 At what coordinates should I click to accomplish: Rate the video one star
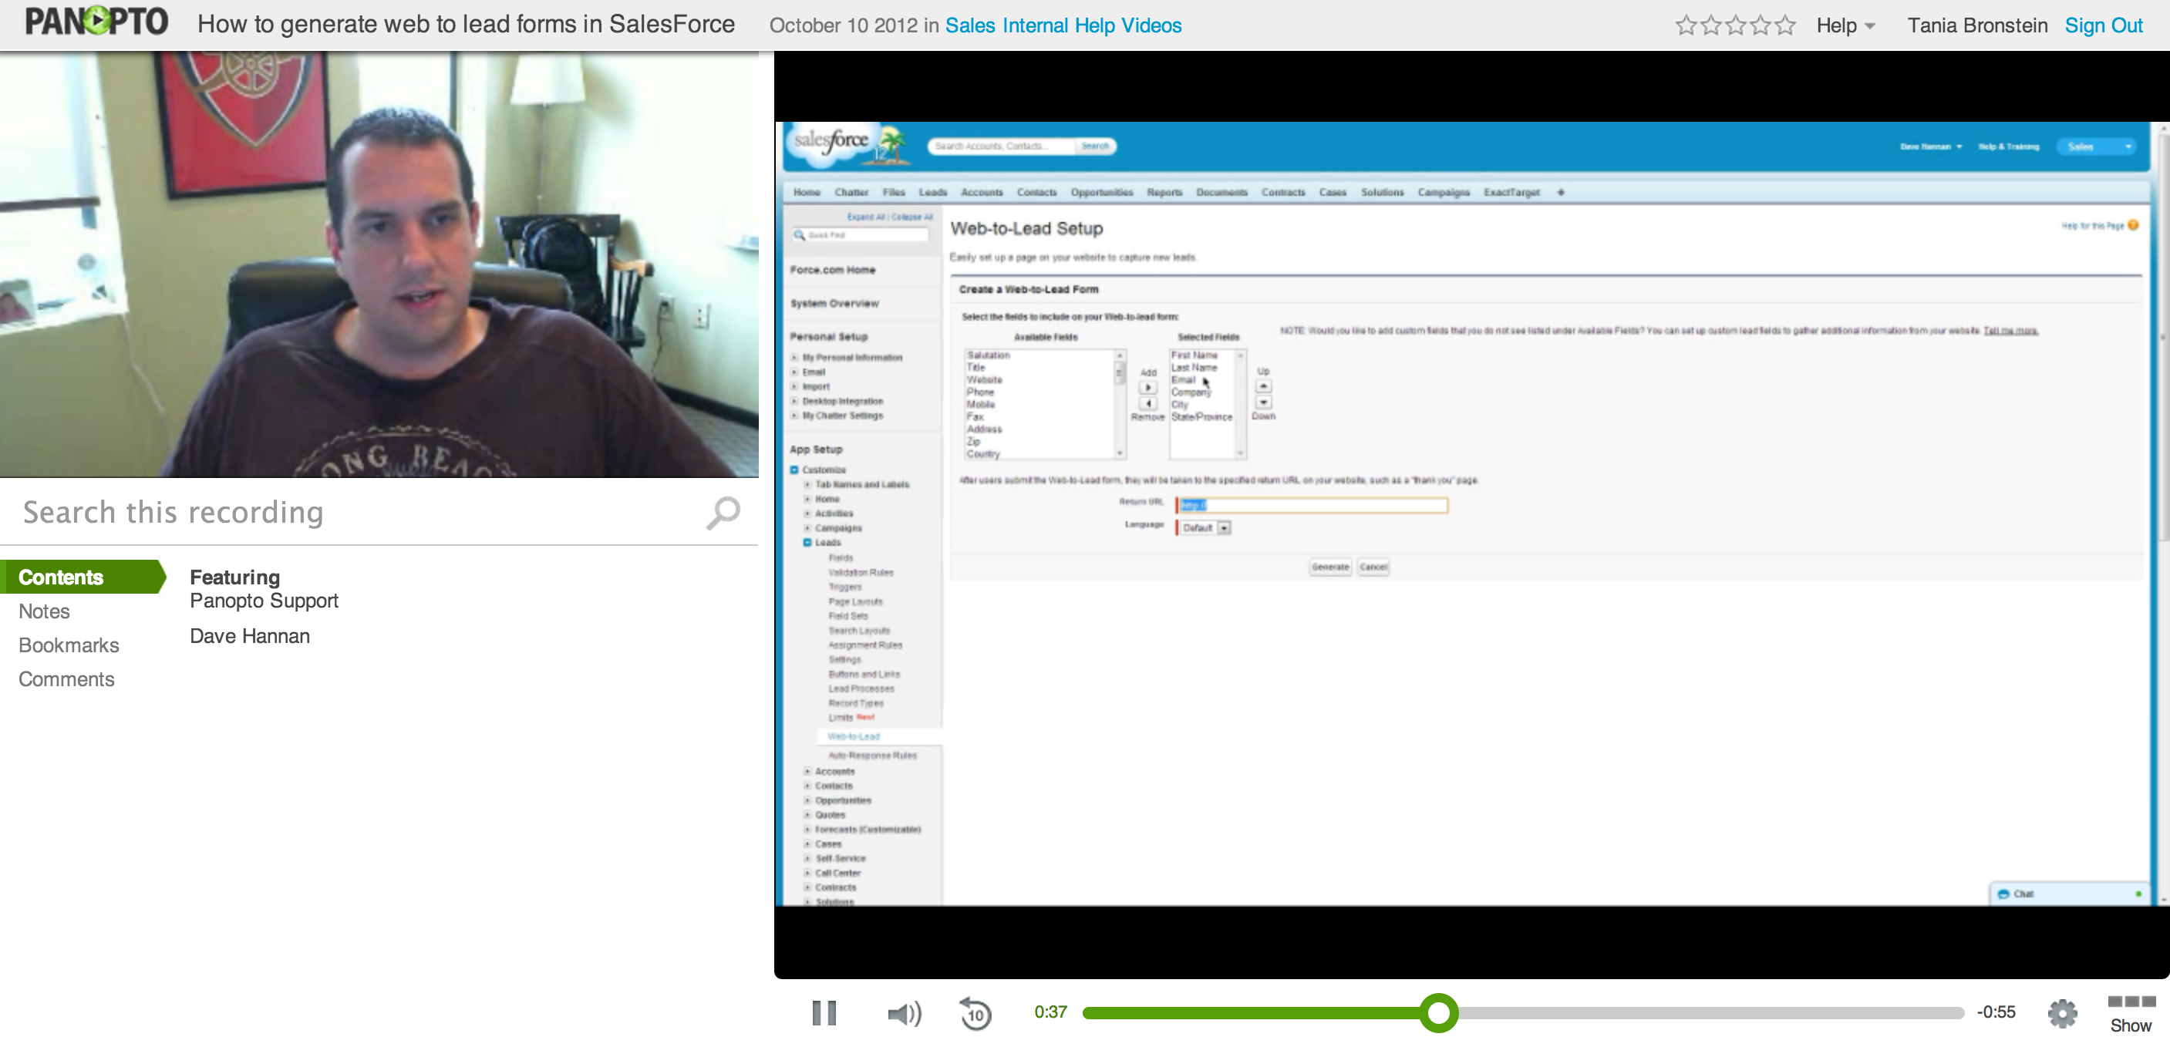(x=1686, y=25)
